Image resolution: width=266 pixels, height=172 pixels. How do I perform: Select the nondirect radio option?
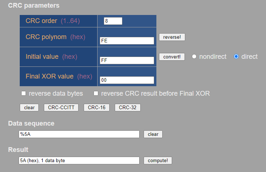(x=194, y=57)
